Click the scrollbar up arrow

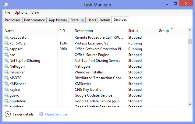click(x=190, y=30)
